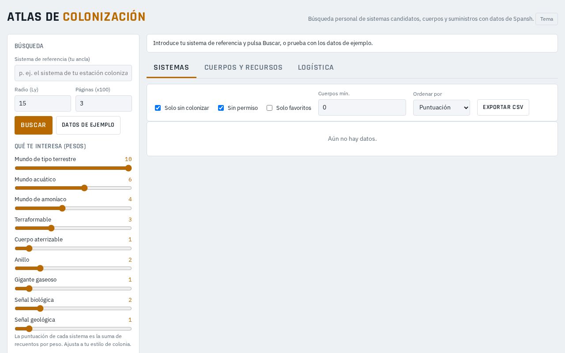Click the Buscar button
The height and width of the screenshot is (353, 565).
(34, 125)
